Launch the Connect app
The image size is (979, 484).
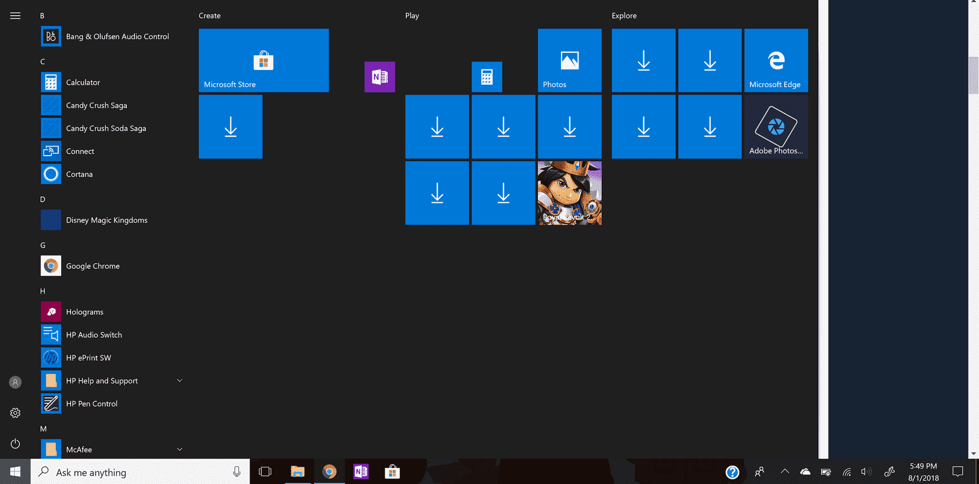[x=113, y=151]
